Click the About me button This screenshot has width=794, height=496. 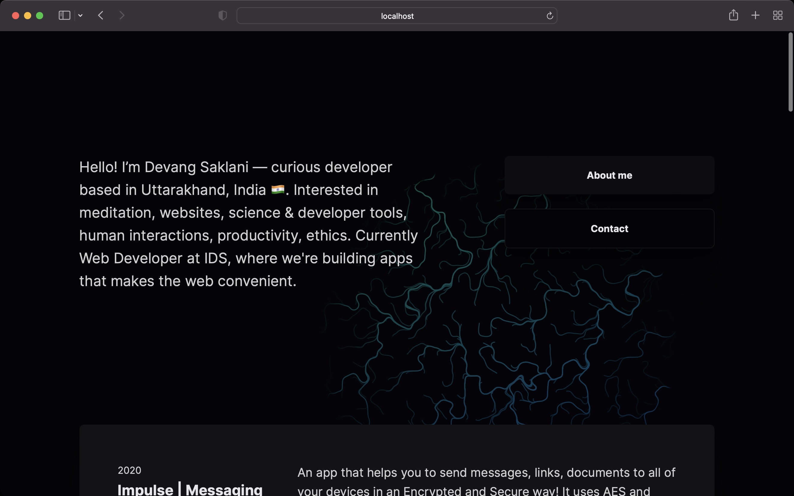point(609,175)
